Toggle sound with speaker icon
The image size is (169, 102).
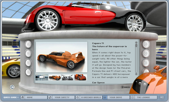pyautogui.click(x=162, y=98)
